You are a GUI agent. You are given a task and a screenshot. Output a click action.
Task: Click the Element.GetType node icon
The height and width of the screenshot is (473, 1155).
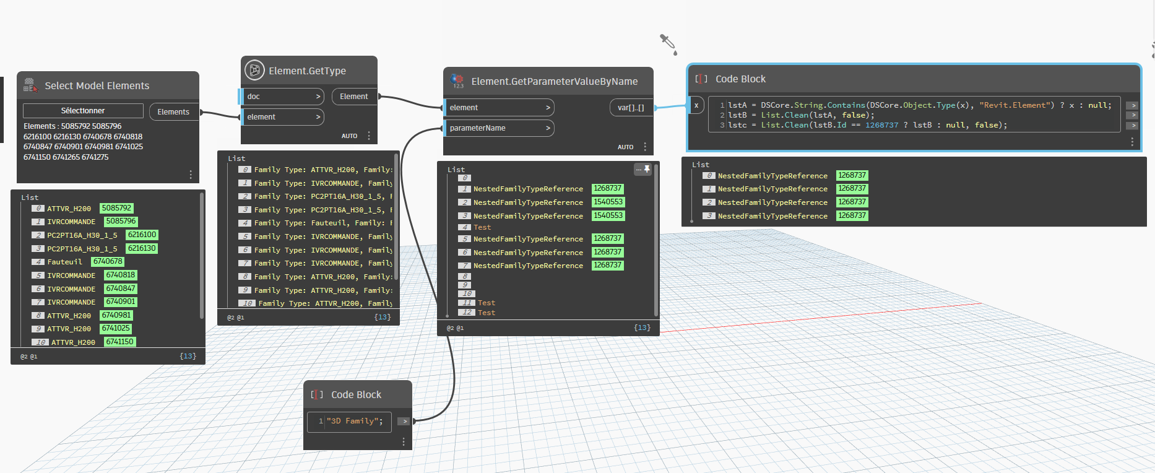(254, 70)
